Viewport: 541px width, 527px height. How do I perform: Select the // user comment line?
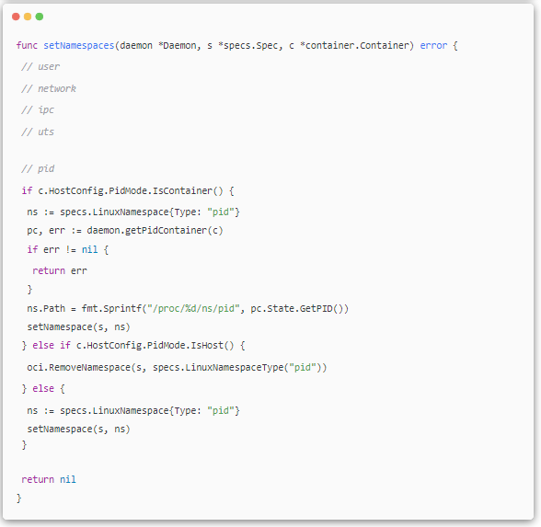[40, 66]
